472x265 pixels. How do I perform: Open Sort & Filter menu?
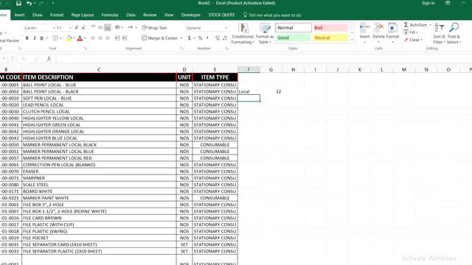(440, 33)
